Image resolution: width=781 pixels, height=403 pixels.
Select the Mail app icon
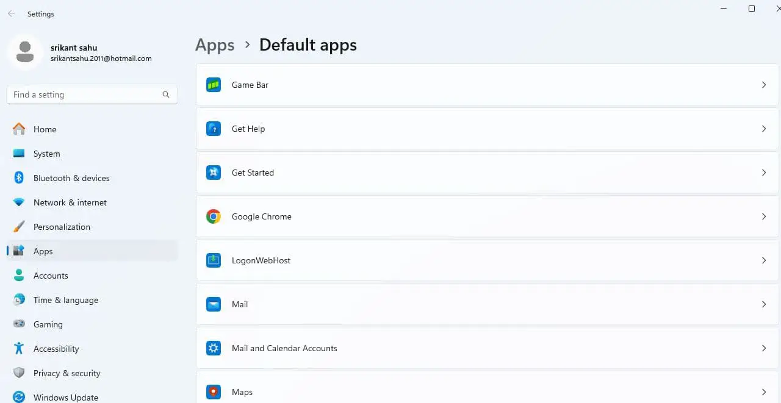(214, 304)
